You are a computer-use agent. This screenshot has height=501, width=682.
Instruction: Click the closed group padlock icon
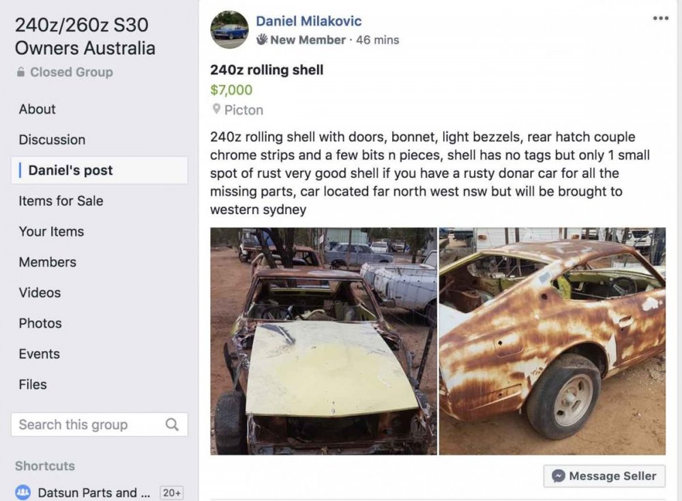pyautogui.click(x=22, y=72)
